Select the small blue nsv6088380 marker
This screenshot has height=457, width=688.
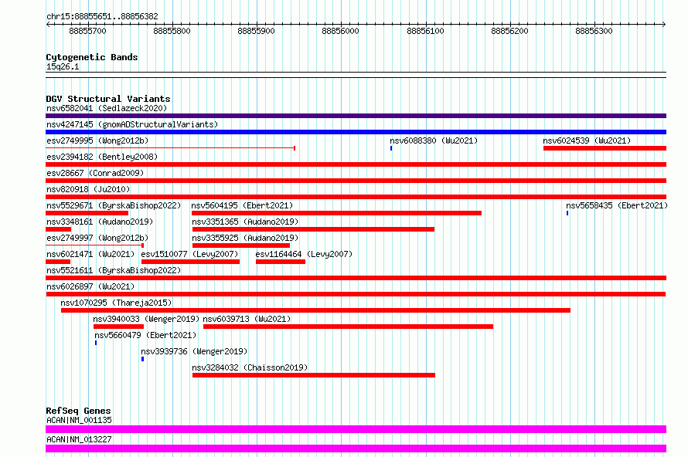tap(391, 148)
